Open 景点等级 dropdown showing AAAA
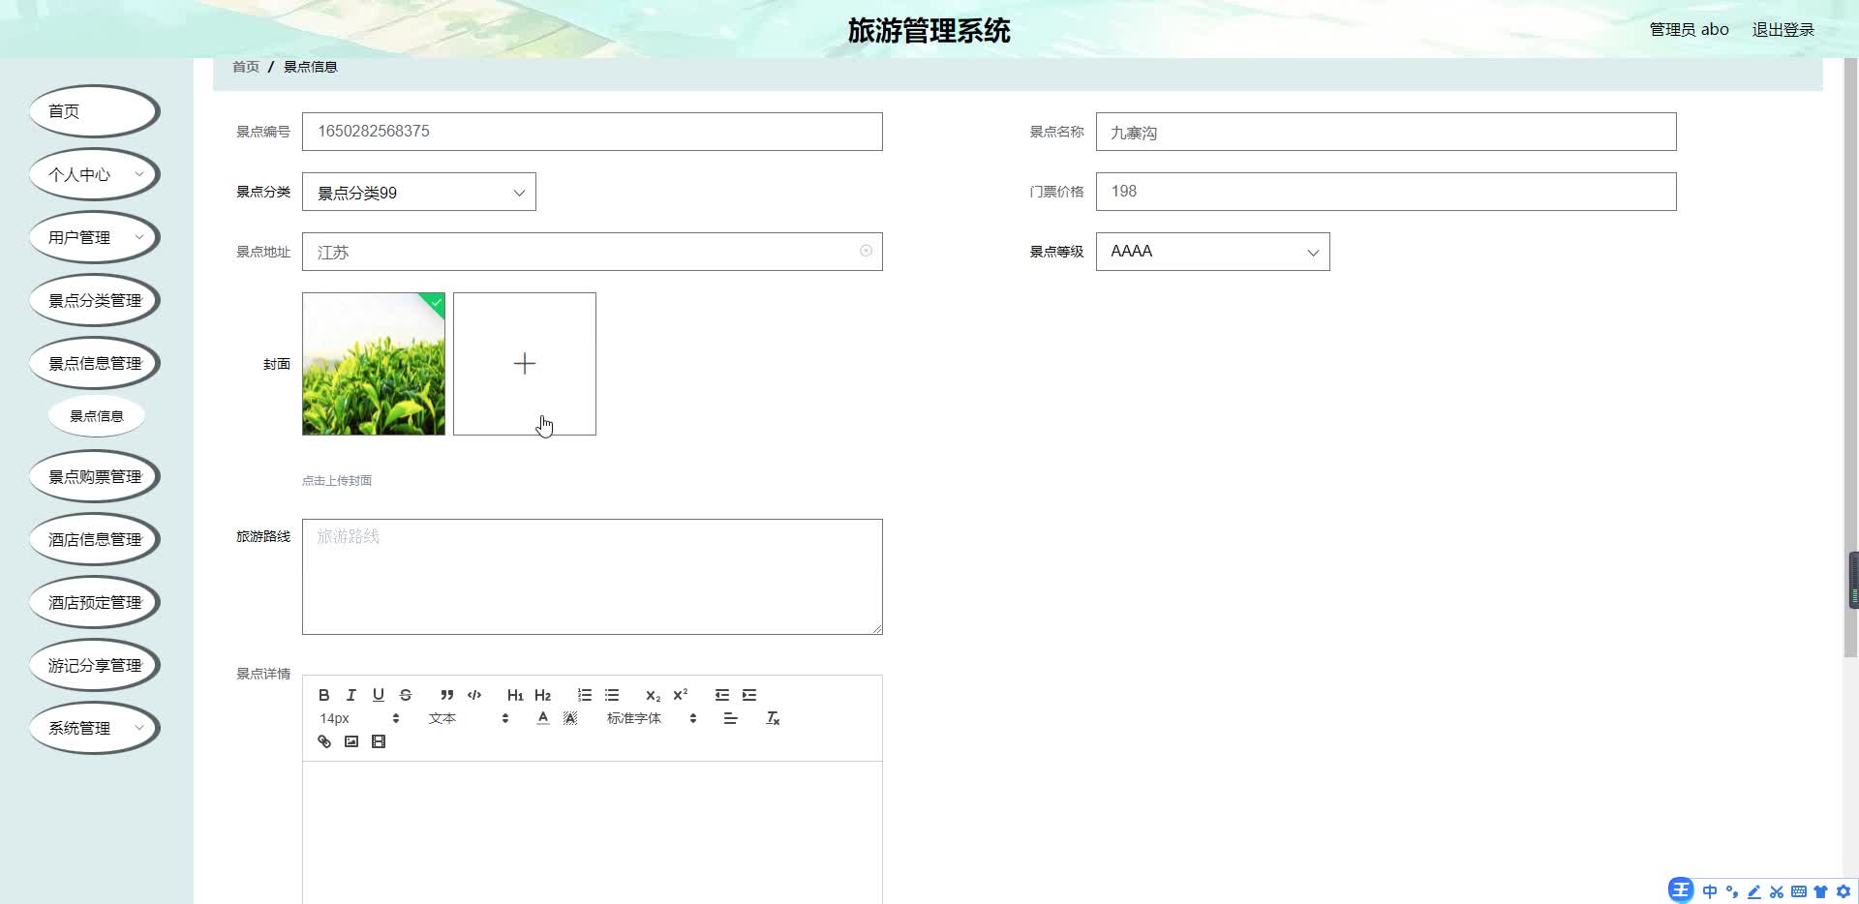Image resolution: width=1859 pixels, height=904 pixels. 1213,252
